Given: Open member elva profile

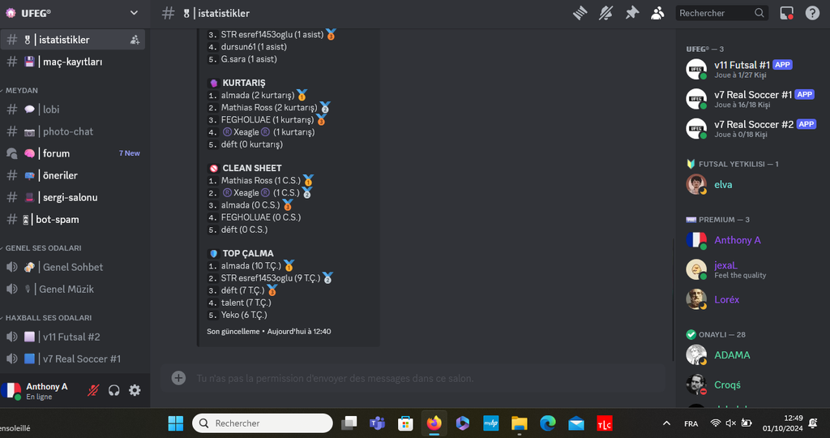Looking at the screenshot, I should coord(751,185).
